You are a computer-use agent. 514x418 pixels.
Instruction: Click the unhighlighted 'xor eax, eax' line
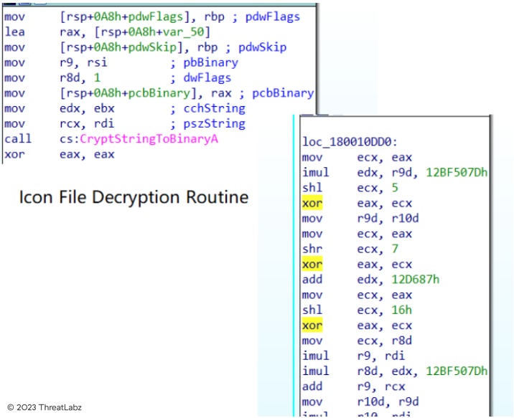(59, 154)
